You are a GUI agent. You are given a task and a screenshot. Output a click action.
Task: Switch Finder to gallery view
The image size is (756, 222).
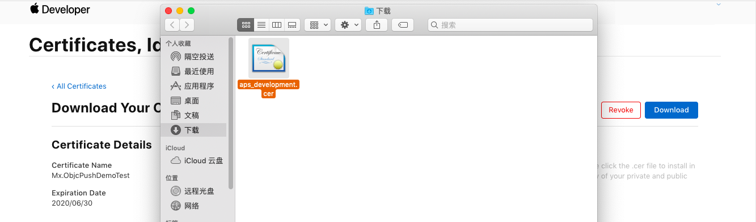(x=292, y=25)
